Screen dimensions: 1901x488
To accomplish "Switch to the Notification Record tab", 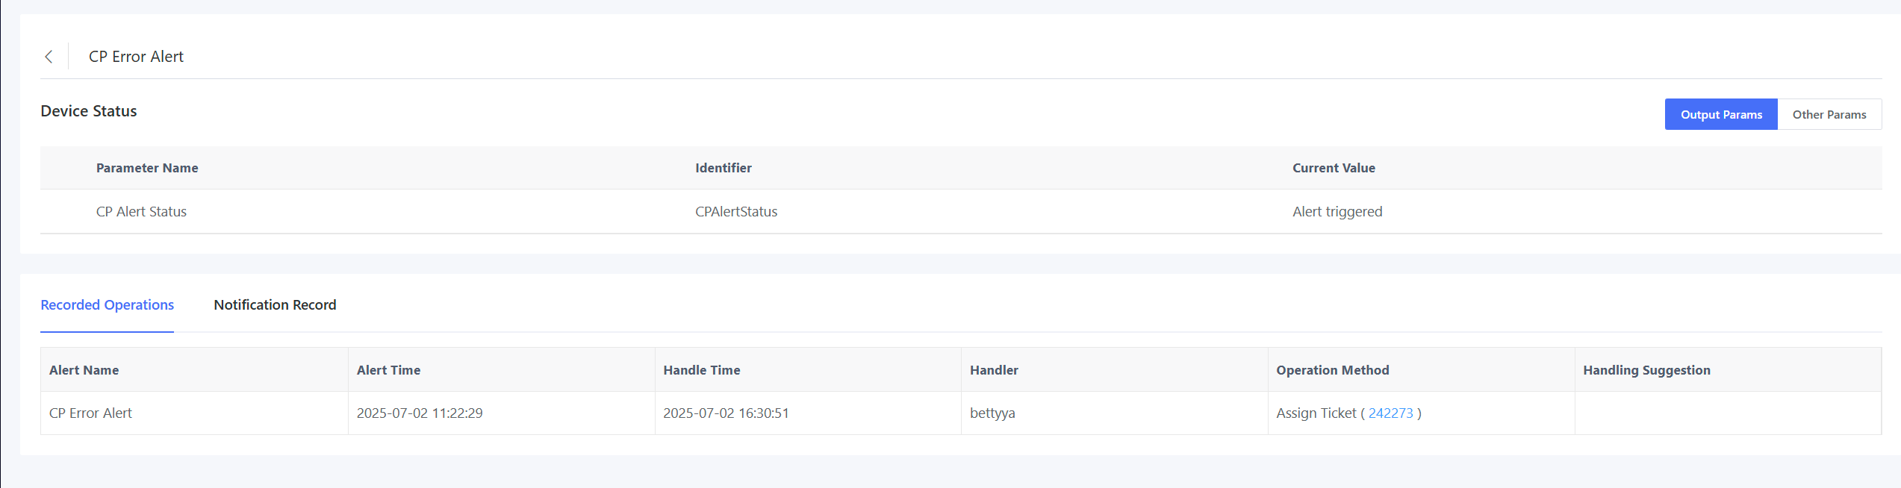I will tap(275, 305).
